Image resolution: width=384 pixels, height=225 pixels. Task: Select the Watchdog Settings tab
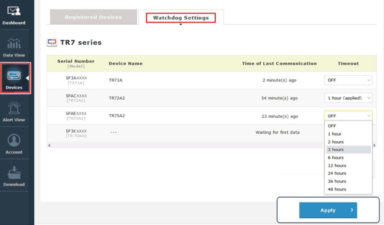point(181,18)
